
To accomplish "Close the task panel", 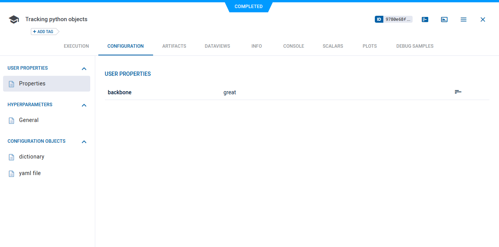I will click(x=483, y=19).
